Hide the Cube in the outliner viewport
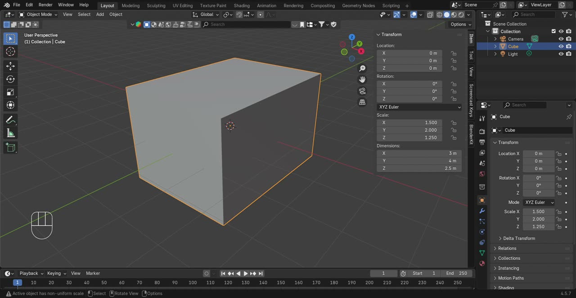 (561, 46)
